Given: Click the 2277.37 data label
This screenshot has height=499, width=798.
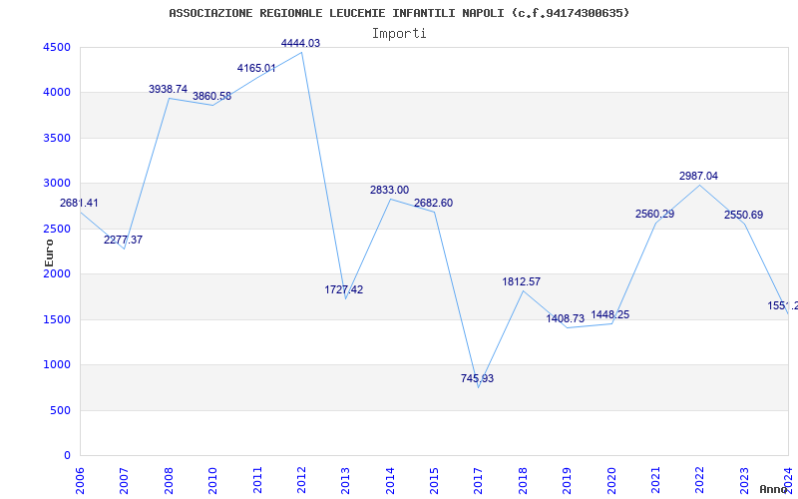Looking at the screenshot, I should click(x=123, y=240).
